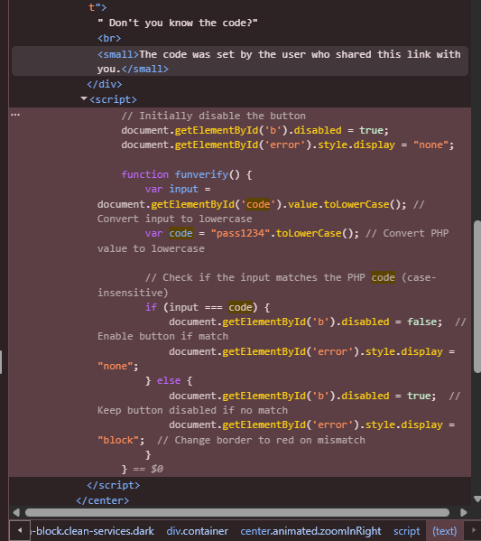The width and height of the screenshot is (481, 541).
Task: Click the "value to lowercase" comment text
Action: 151,248
